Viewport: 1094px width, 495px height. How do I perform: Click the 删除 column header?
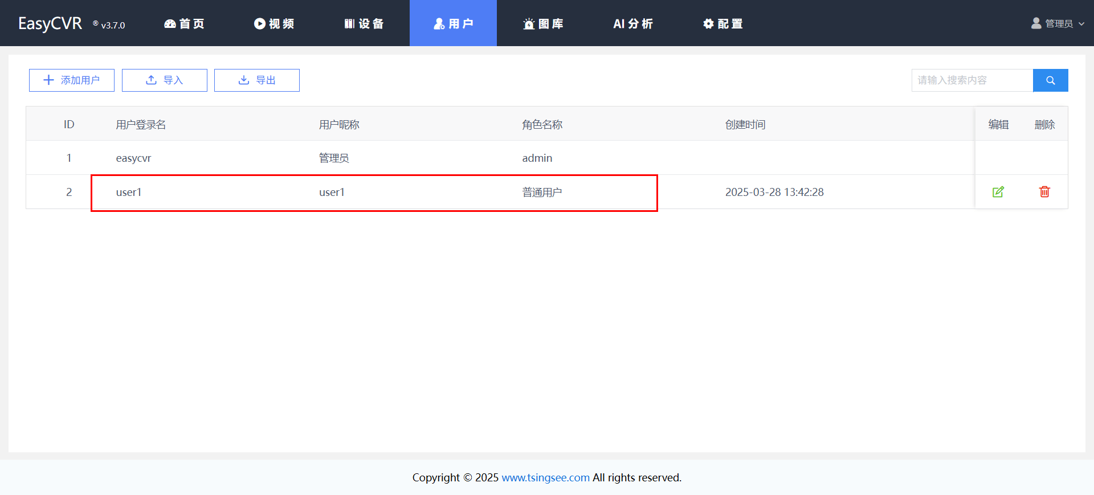(x=1044, y=124)
